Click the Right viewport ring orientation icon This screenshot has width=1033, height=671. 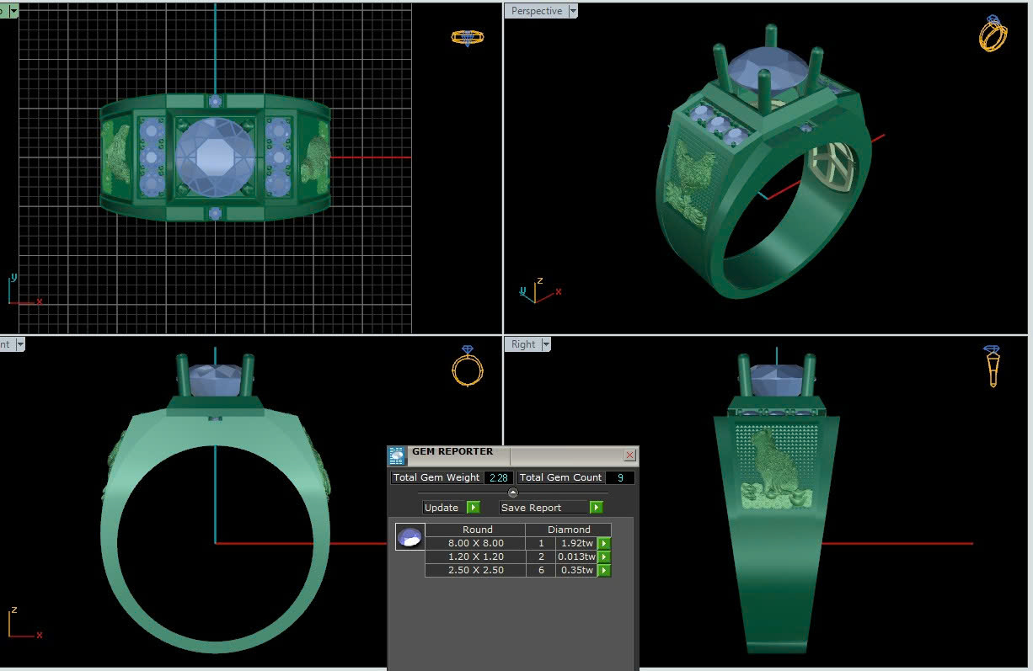pyautogui.click(x=992, y=366)
